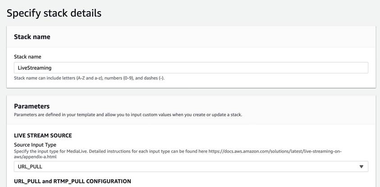The height and width of the screenshot is (187, 380).
Task: Click the Source Input Type dropdown arrow
Action: (362, 166)
